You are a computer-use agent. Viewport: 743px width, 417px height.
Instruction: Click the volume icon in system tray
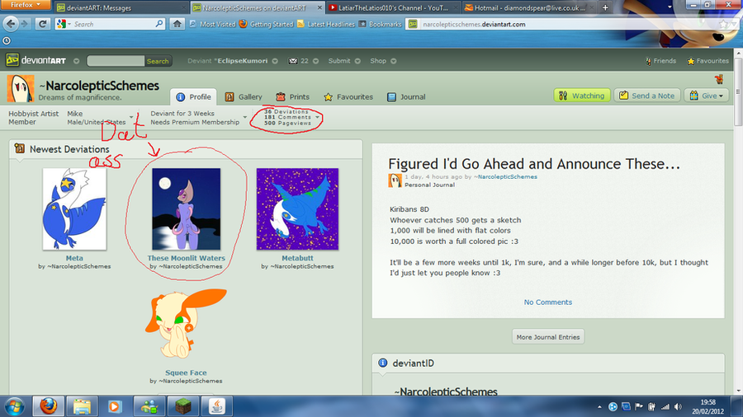[678, 406]
